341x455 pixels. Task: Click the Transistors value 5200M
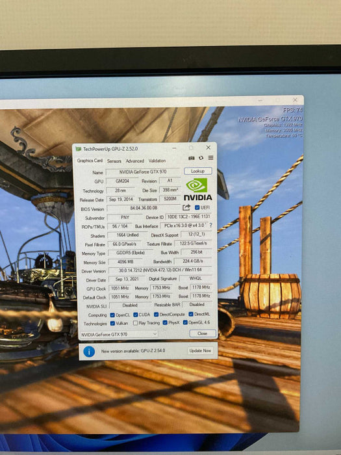click(x=170, y=199)
